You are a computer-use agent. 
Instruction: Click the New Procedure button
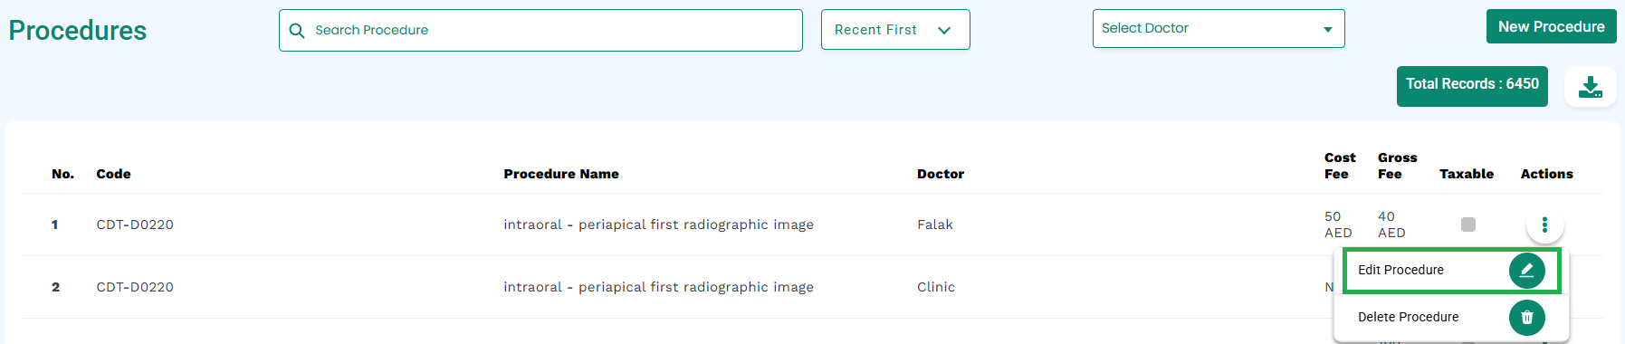click(1551, 27)
